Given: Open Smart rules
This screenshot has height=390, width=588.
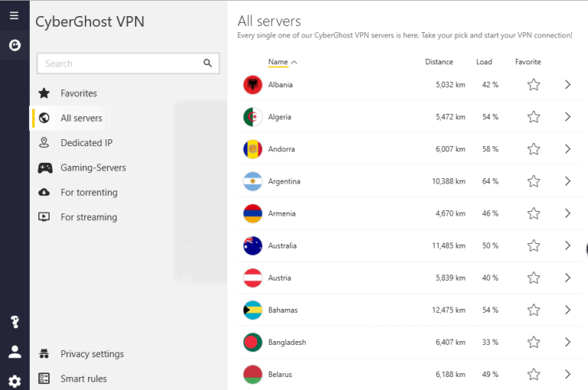Looking at the screenshot, I should (83, 379).
